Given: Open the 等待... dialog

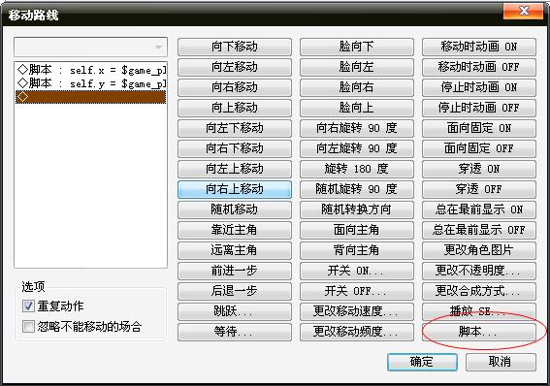Looking at the screenshot, I should (235, 332).
